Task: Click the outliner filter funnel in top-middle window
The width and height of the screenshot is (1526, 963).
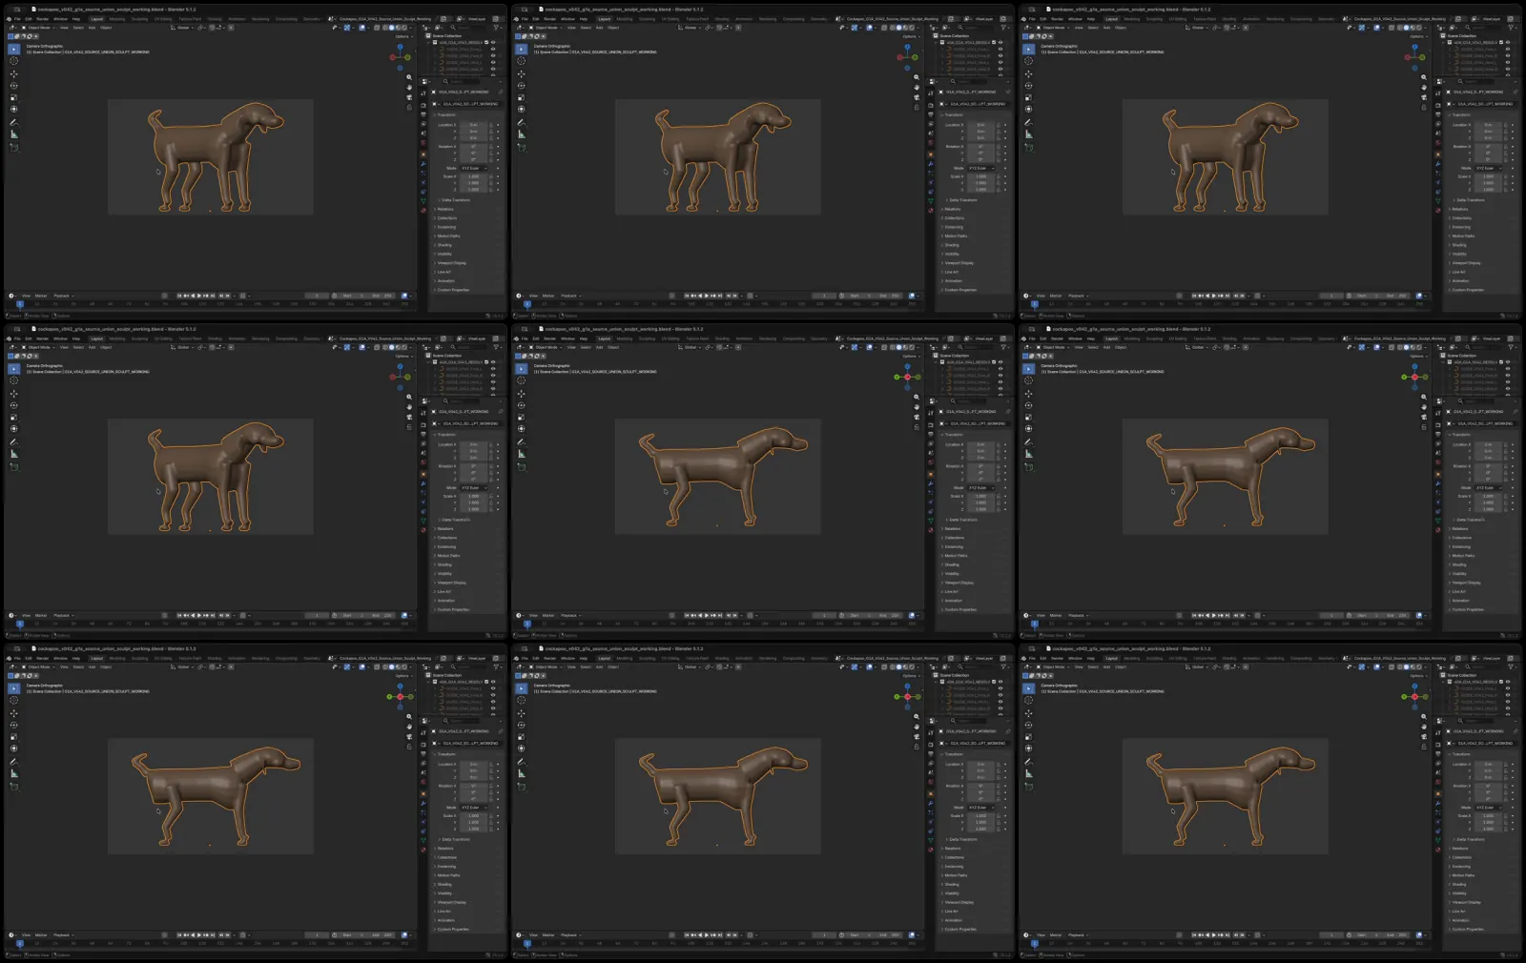Action: point(1003,28)
